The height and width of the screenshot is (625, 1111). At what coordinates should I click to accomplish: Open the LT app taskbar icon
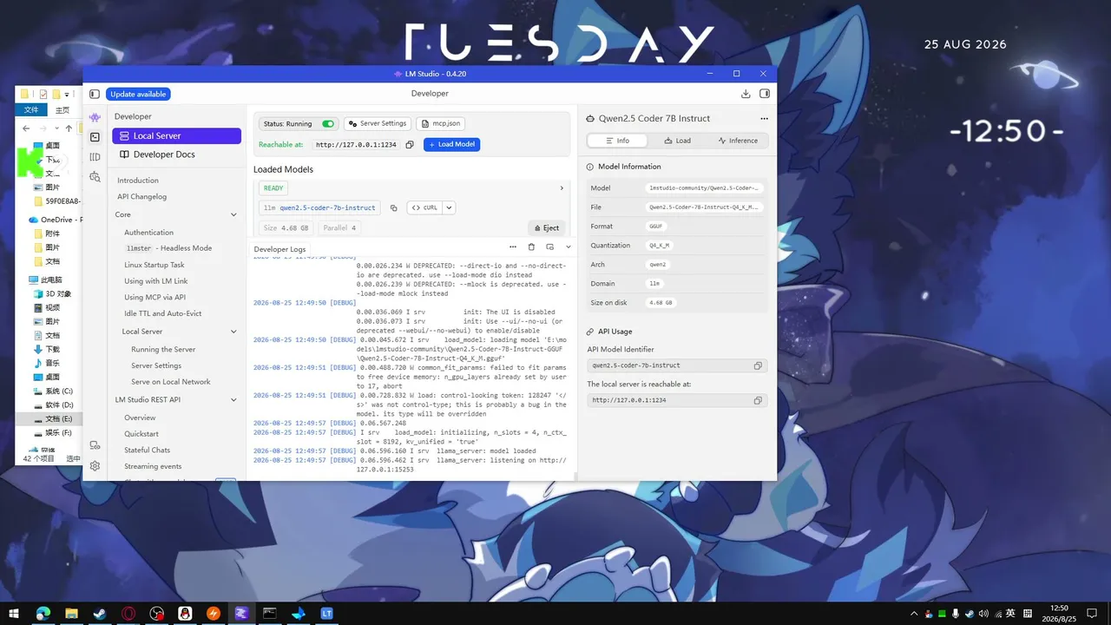pos(327,614)
